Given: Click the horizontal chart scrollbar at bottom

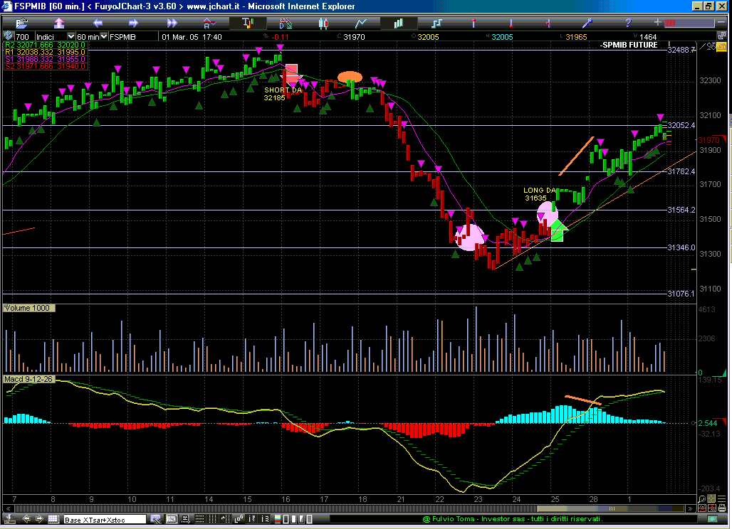Looking at the screenshot, I should click(356, 509).
